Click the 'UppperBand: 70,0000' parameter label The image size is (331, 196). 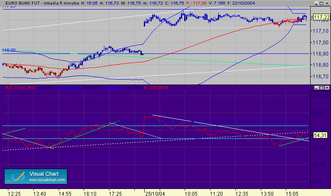tap(78, 88)
